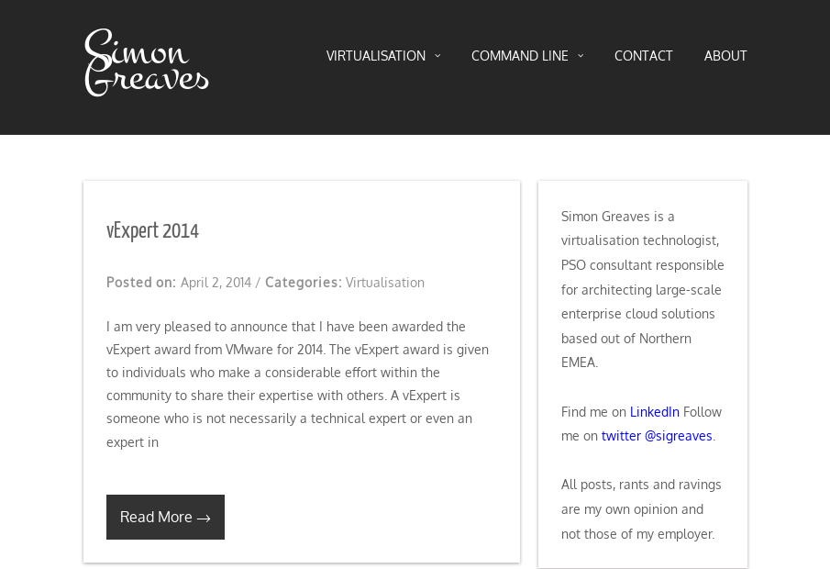
Task: Click the Simon Greaves bio paragraph in sidebar
Action: pos(642,289)
